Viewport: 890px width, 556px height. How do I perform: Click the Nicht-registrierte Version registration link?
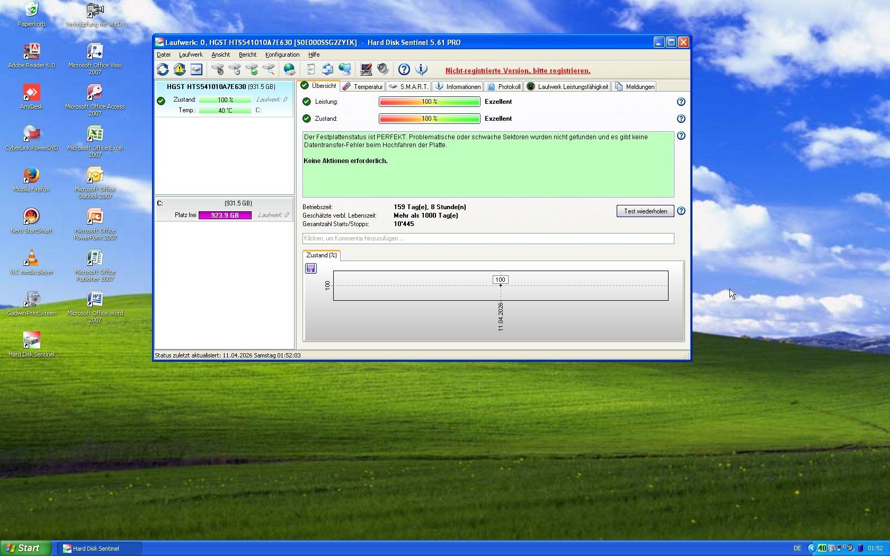[518, 70]
